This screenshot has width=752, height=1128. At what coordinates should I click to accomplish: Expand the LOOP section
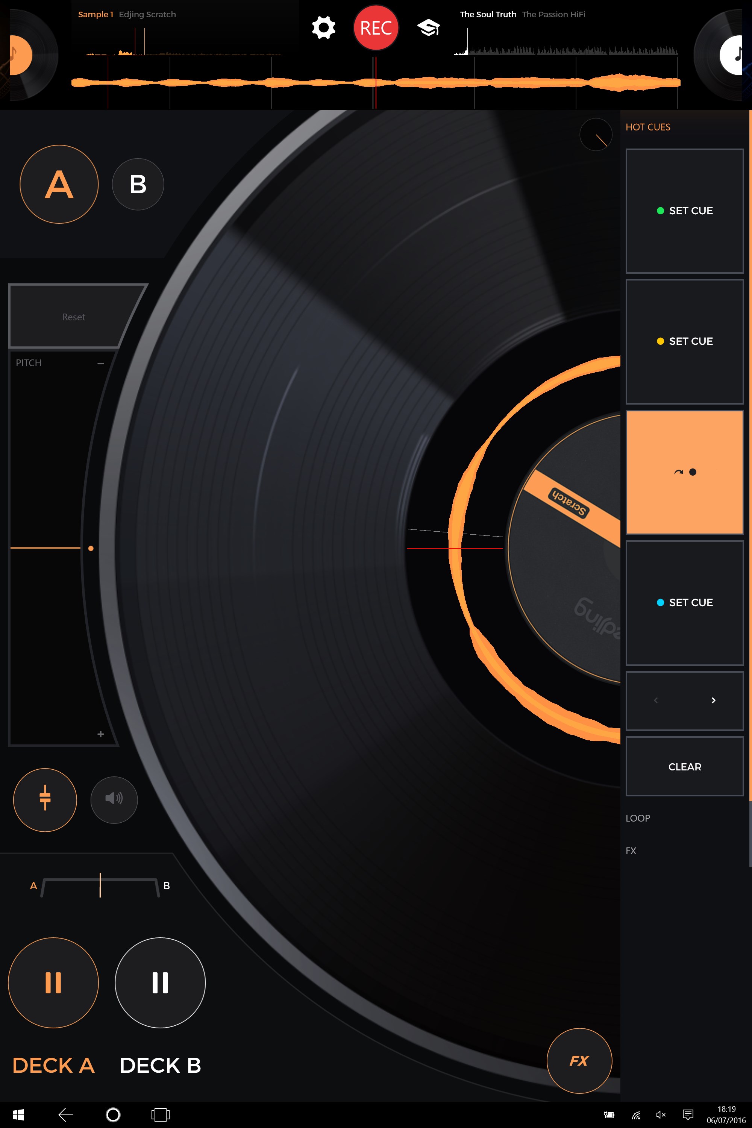638,818
